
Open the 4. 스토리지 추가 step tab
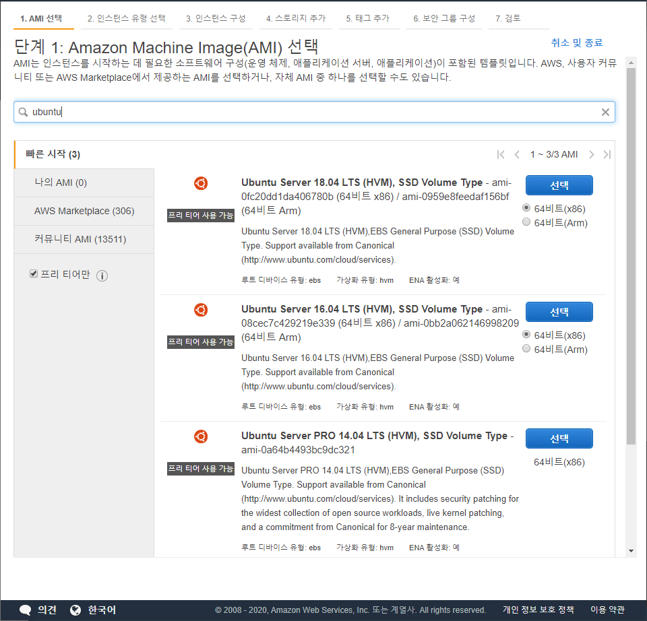[296, 19]
